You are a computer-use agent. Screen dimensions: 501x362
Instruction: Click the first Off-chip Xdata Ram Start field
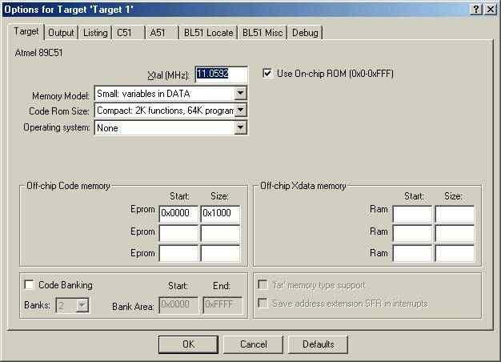coord(411,214)
